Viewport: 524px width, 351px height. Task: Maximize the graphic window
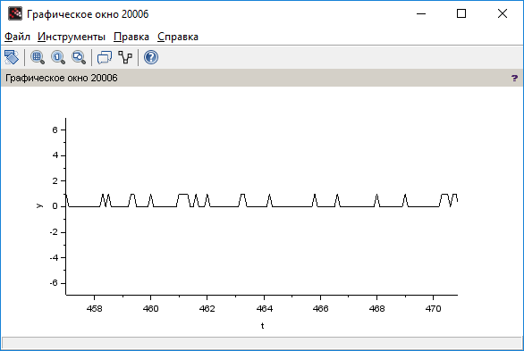click(461, 13)
